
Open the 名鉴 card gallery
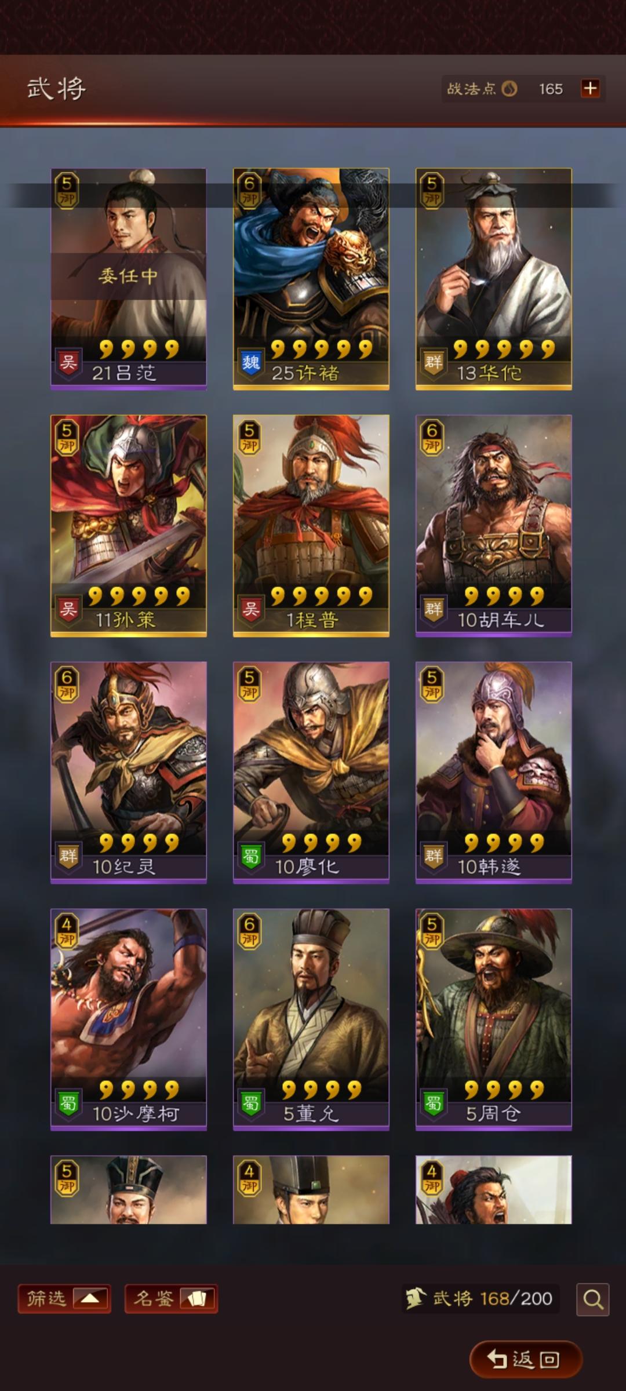pos(172,1298)
